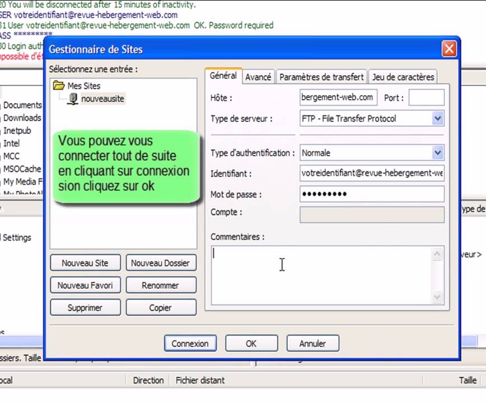
Task: Switch to the Général tab
Action: tap(223, 76)
